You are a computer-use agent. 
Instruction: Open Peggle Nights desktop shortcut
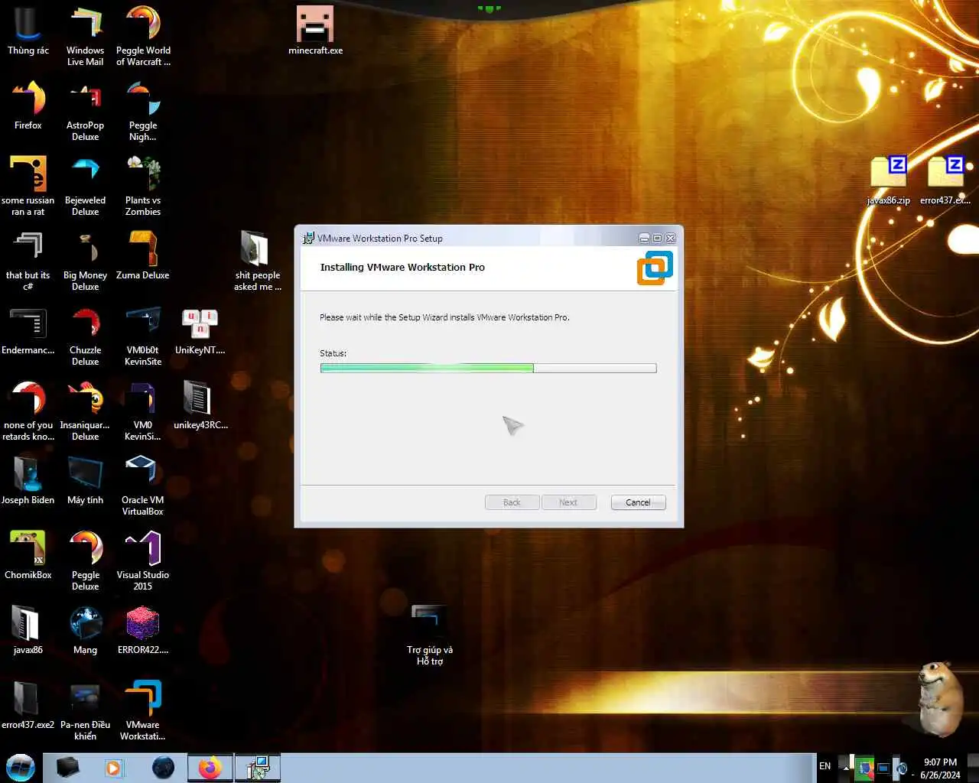coord(143,110)
